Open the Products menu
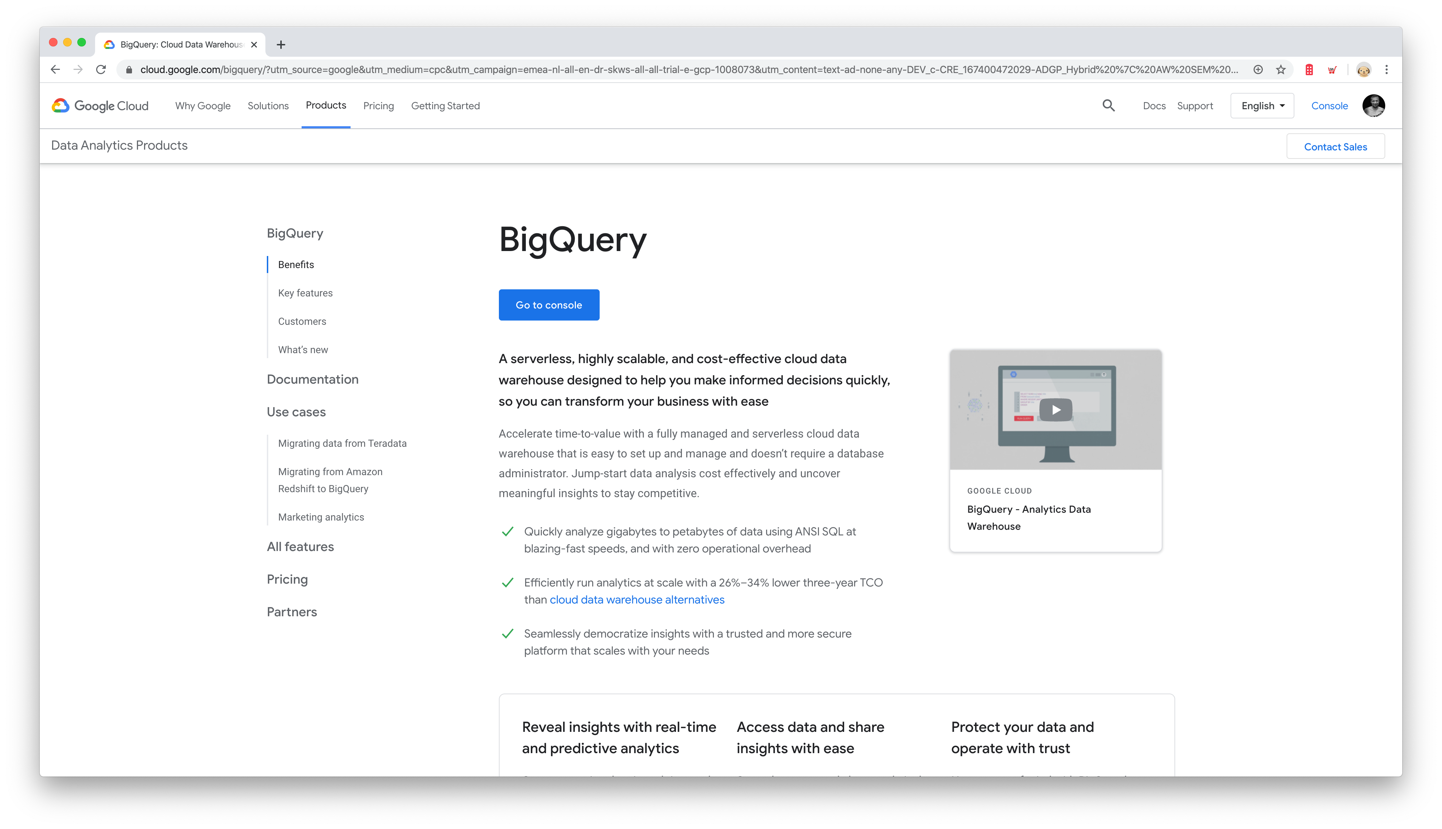 pyautogui.click(x=326, y=105)
